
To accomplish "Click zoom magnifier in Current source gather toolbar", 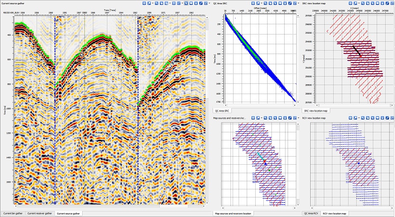I will pyautogui.click(x=156, y=3).
